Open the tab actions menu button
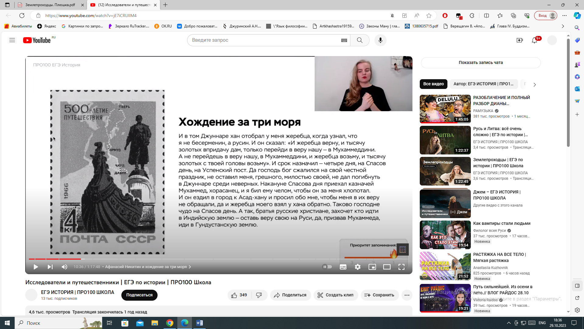 pos(7,5)
